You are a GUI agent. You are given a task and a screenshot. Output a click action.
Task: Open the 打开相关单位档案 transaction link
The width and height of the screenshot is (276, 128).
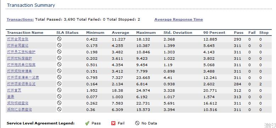pyautogui.click(x=21, y=65)
